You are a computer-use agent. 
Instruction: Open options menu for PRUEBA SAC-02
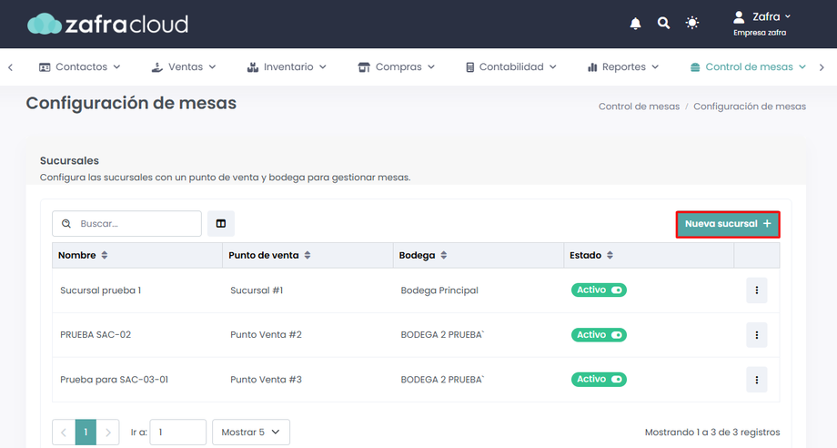pos(756,335)
